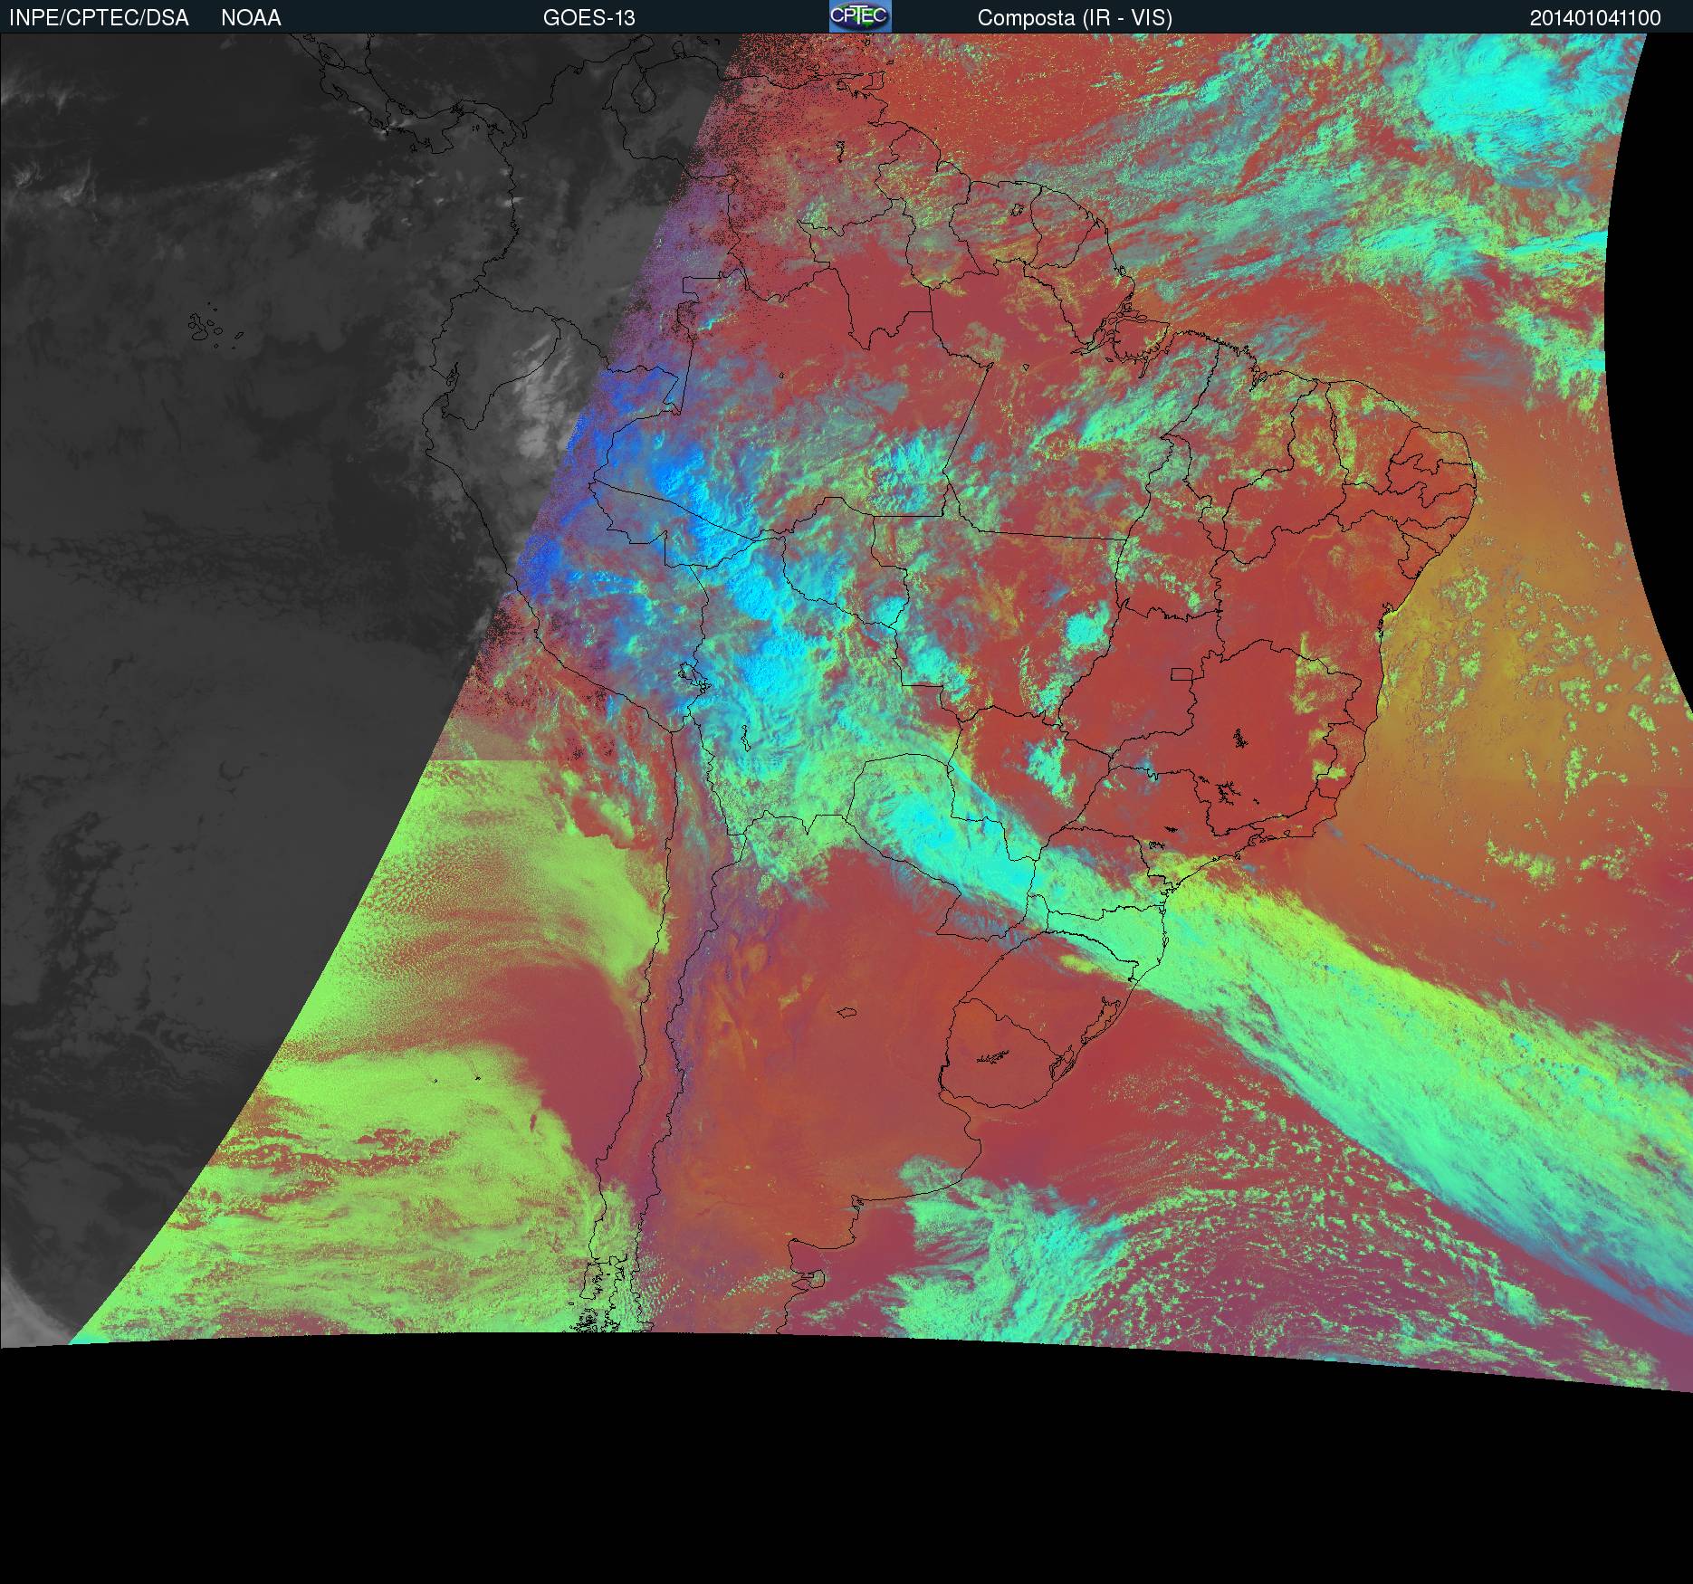Click the Mar Chiquita lake outline in Argentina
The height and width of the screenshot is (1584, 1693).
click(x=847, y=1012)
